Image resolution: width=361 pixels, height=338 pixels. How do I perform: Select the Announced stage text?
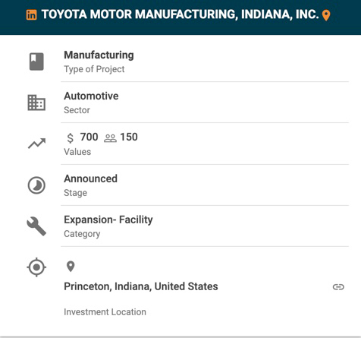[90, 178]
